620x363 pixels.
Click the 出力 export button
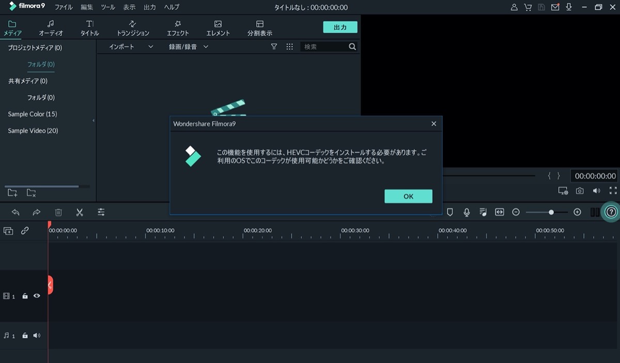tap(340, 27)
